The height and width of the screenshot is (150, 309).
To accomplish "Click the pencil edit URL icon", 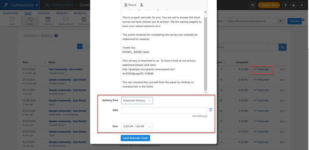I will point(281,21).
